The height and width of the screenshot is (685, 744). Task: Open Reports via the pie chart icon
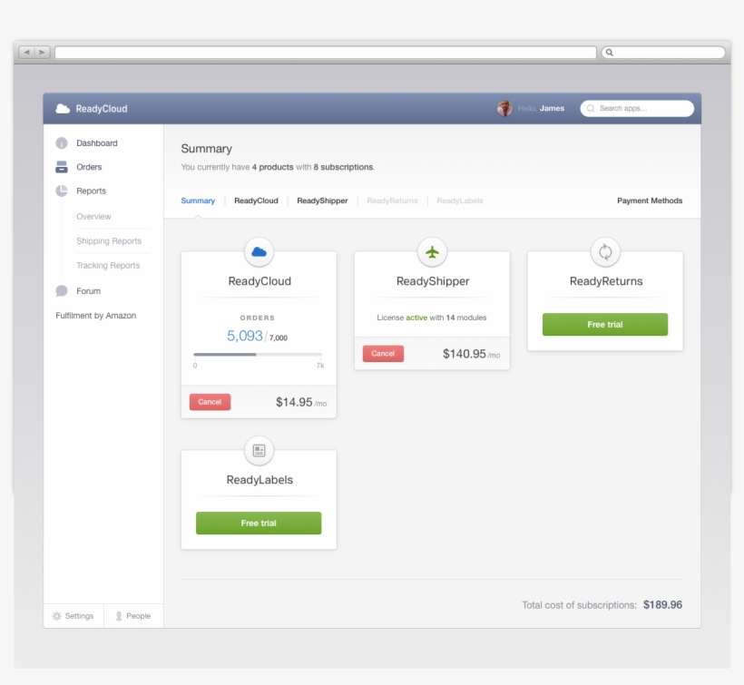(x=61, y=191)
